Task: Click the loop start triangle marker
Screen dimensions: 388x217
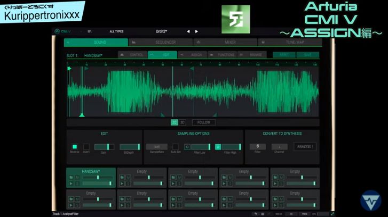Action: coord(86,69)
